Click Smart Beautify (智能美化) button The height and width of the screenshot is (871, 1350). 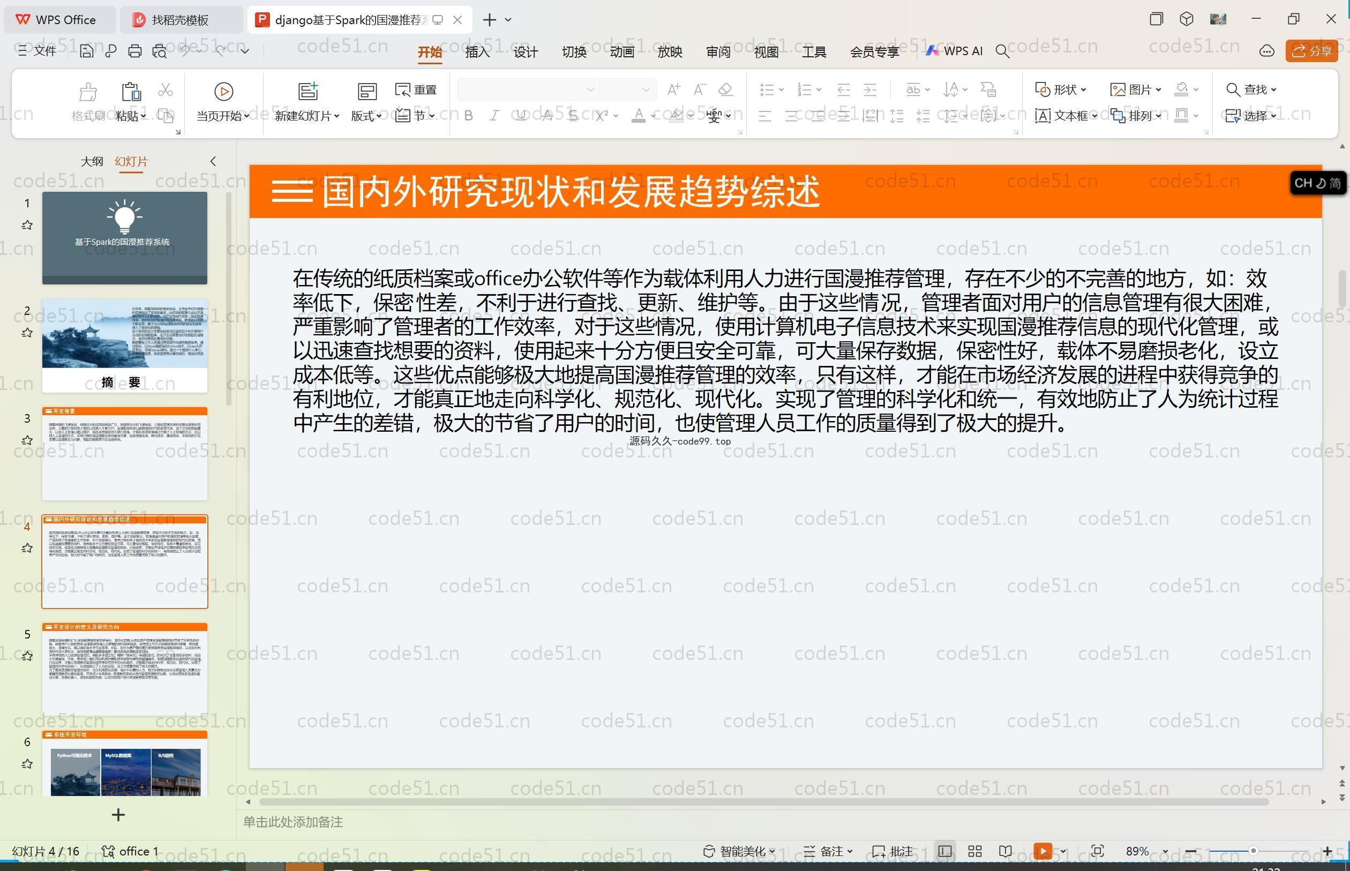(739, 851)
